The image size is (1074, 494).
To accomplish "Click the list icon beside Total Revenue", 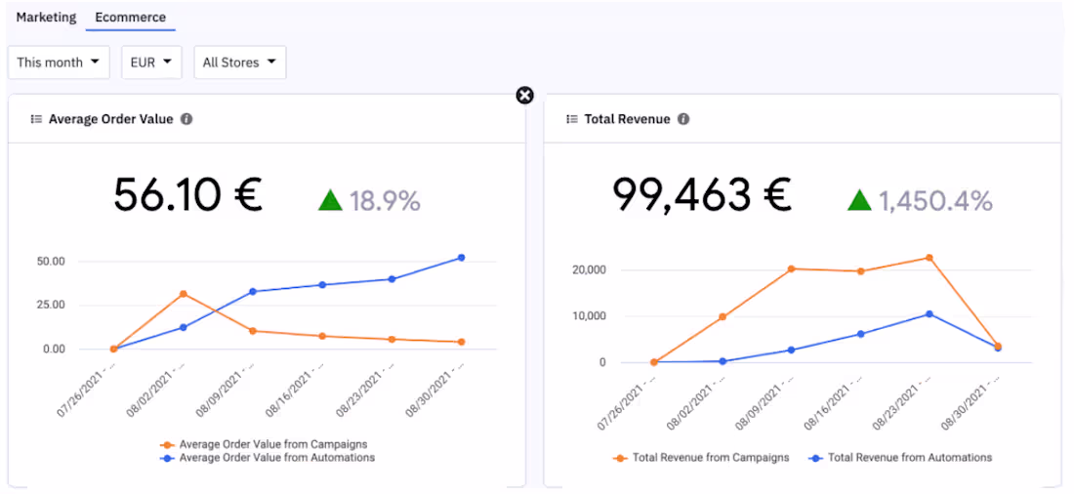I will coord(572,119).
